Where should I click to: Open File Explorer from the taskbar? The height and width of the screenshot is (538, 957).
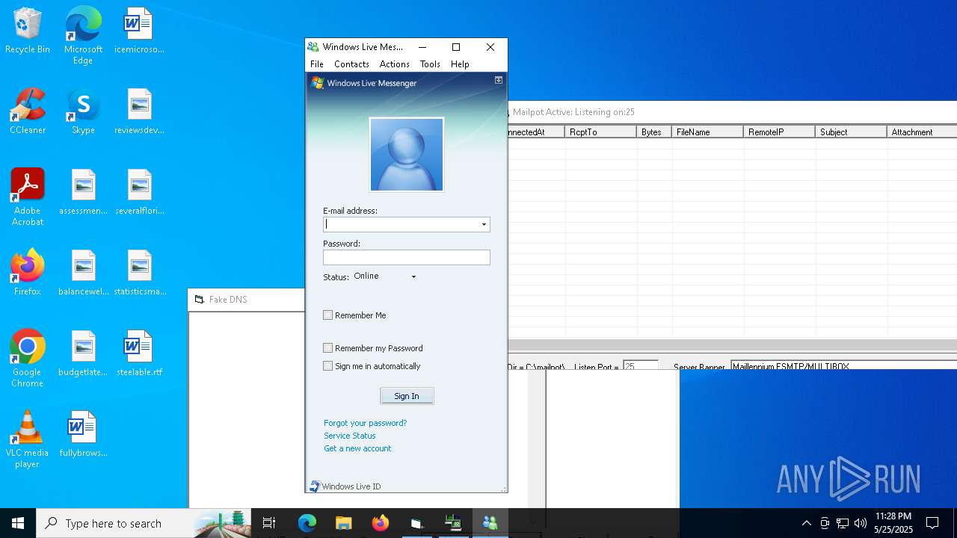(343, 523)
